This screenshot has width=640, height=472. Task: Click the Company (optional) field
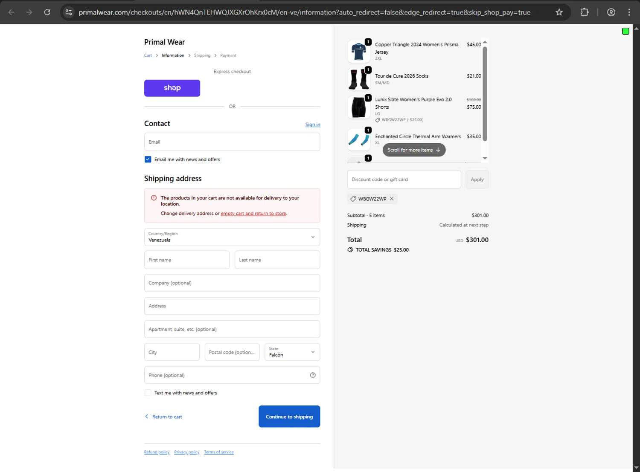(232, 283)
